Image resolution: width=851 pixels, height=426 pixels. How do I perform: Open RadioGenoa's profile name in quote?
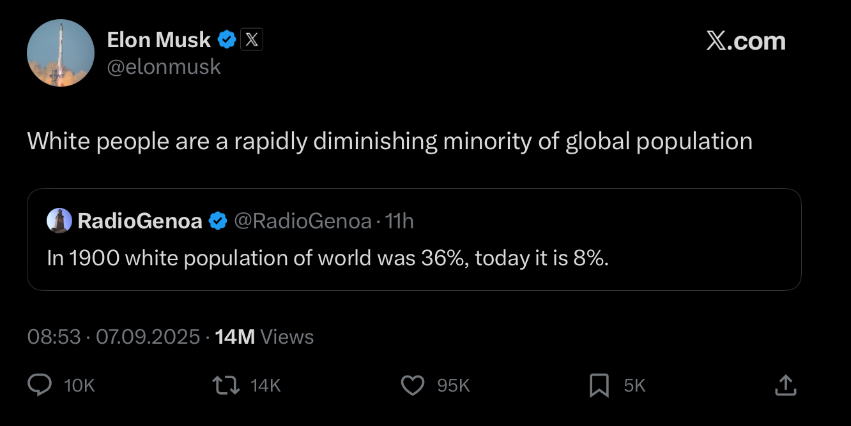(x=140, y=221)
